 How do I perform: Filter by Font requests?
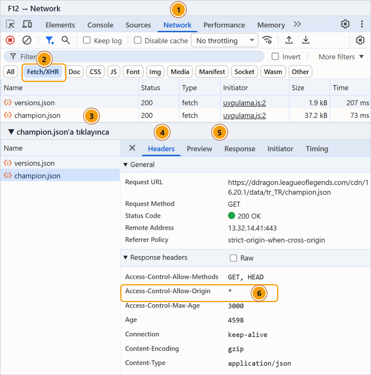[133, 72]
